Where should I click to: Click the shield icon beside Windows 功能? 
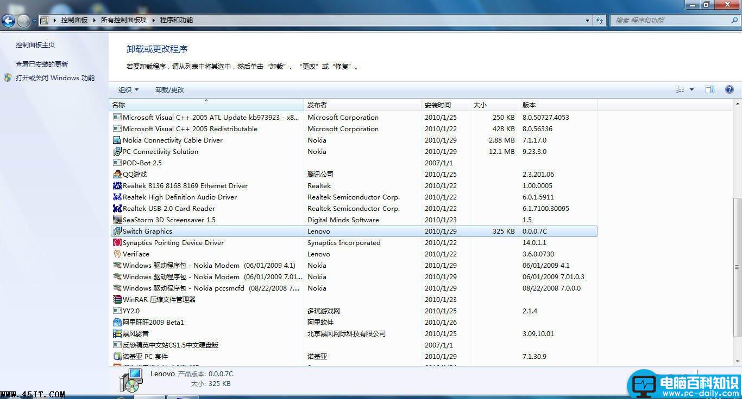(x=8, y=78)
